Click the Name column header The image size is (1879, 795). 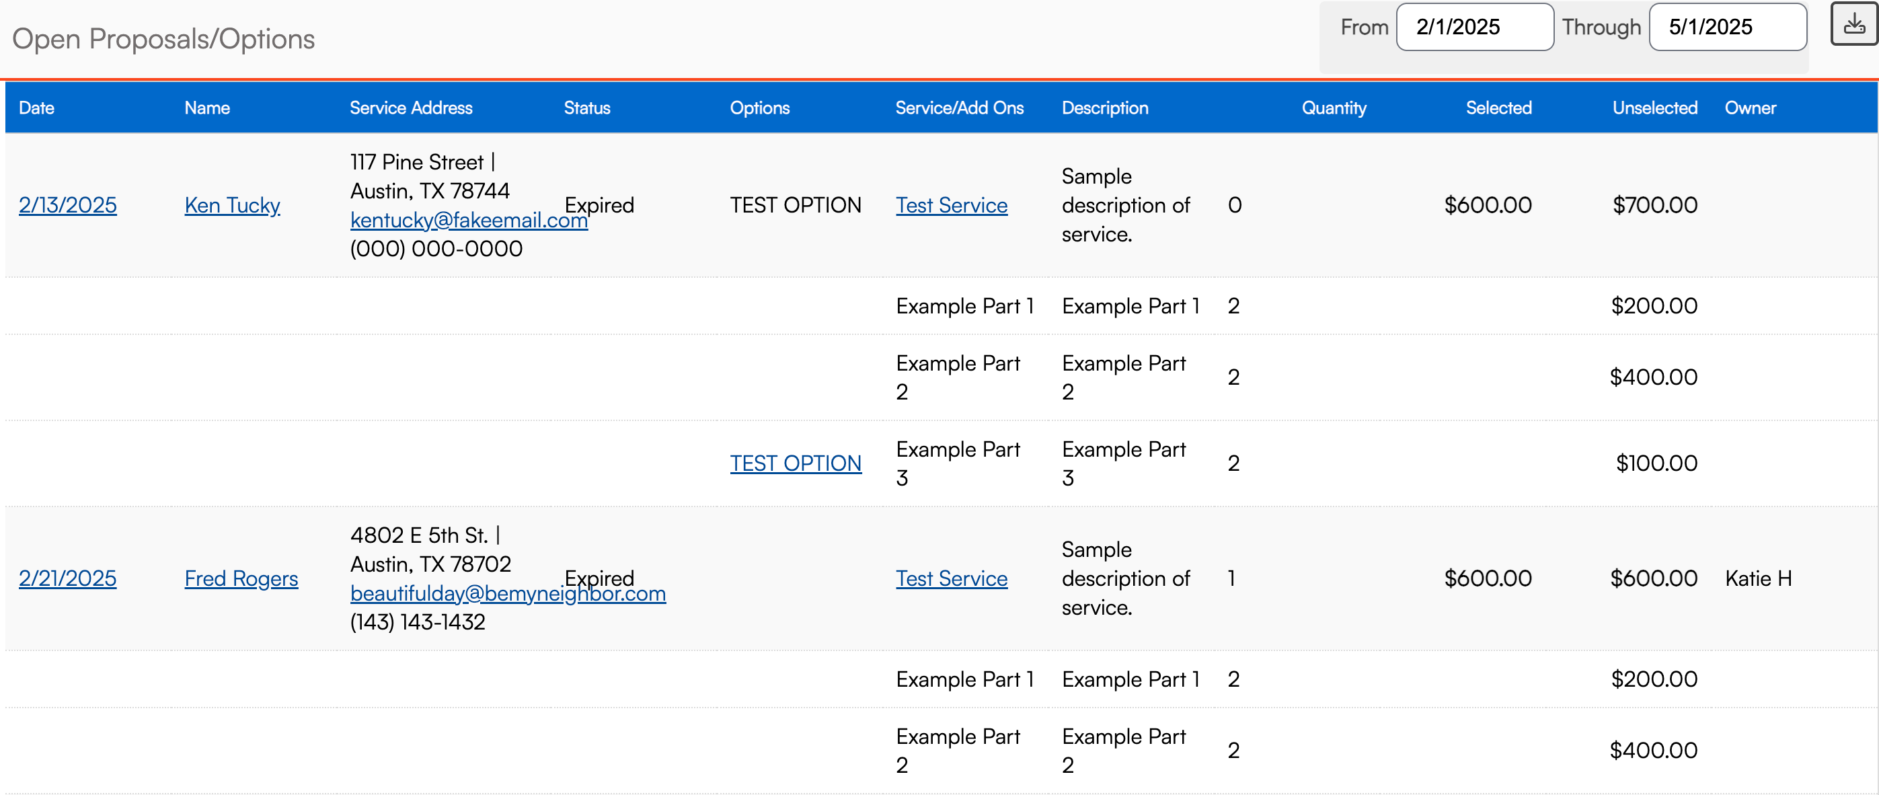(206, 108)
